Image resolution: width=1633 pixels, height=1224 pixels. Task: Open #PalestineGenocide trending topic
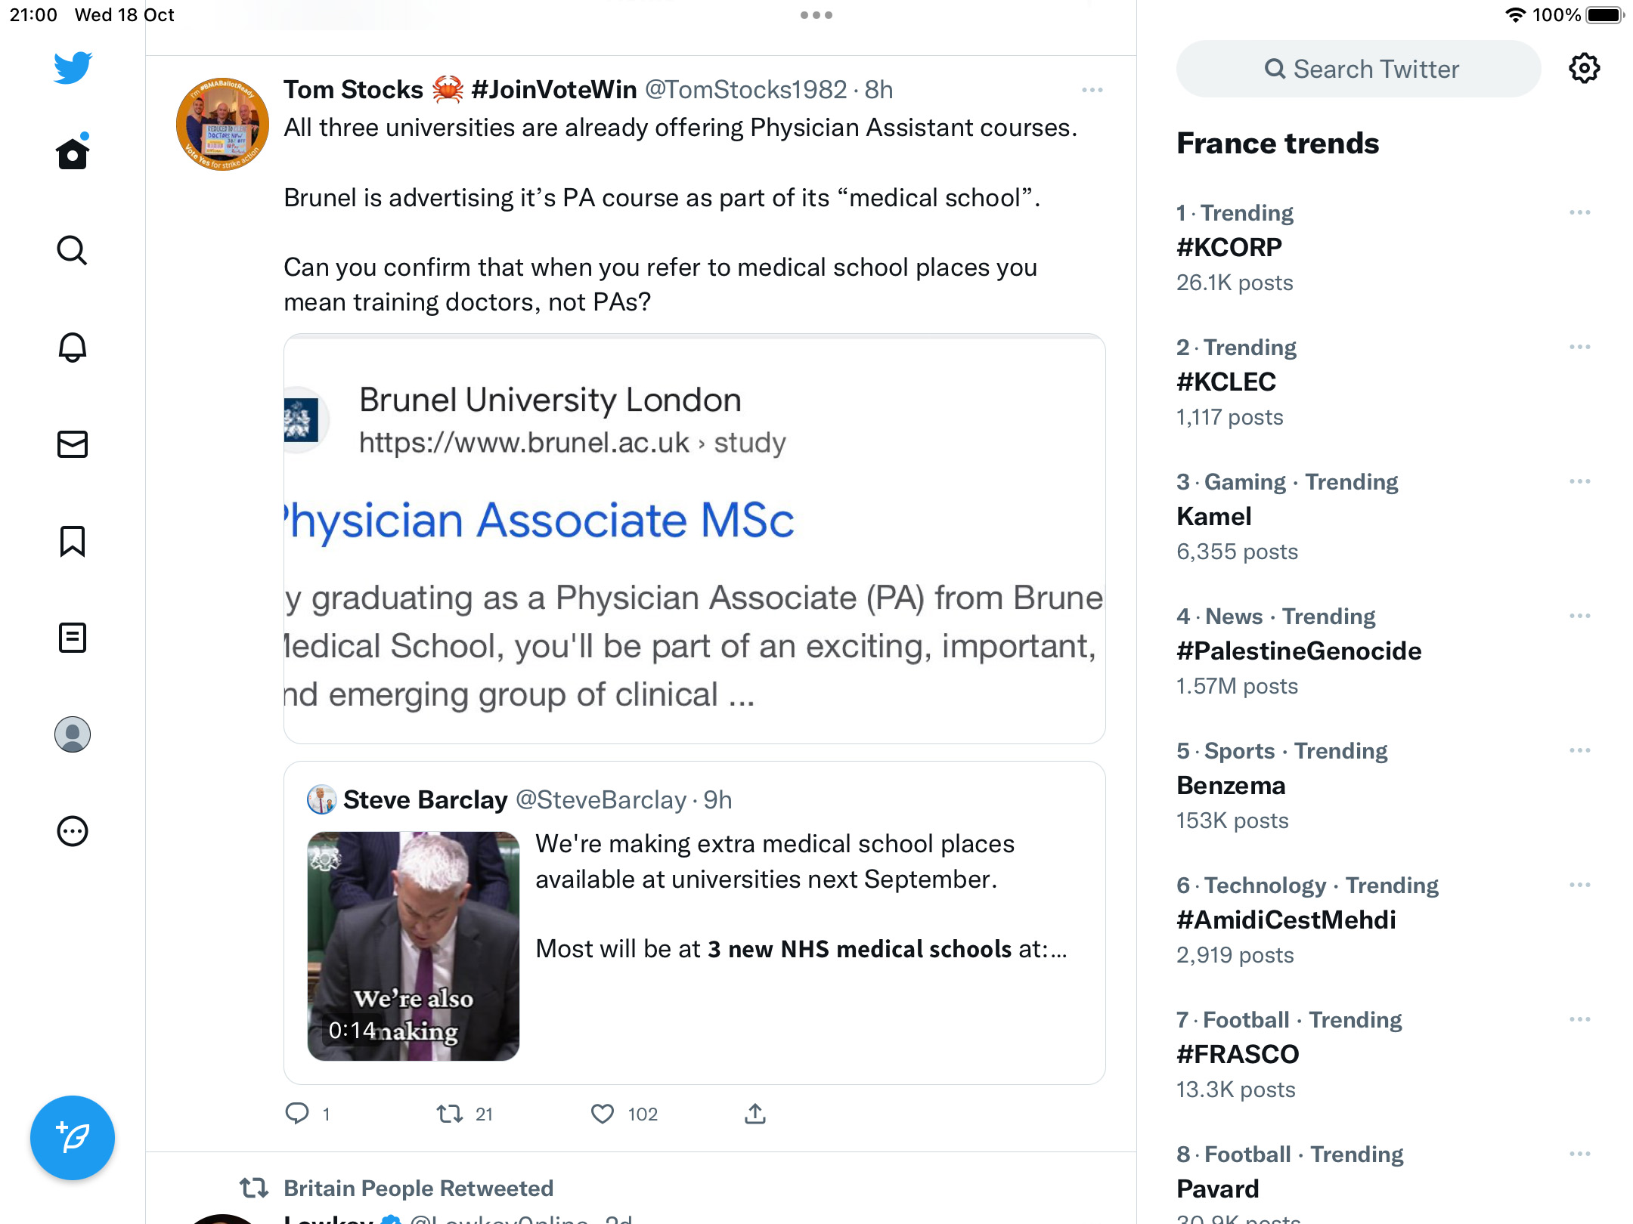coord(1299,651)
